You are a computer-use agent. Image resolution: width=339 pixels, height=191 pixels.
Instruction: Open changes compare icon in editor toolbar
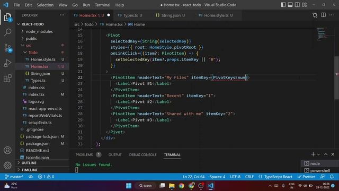(x=315, y=15)
